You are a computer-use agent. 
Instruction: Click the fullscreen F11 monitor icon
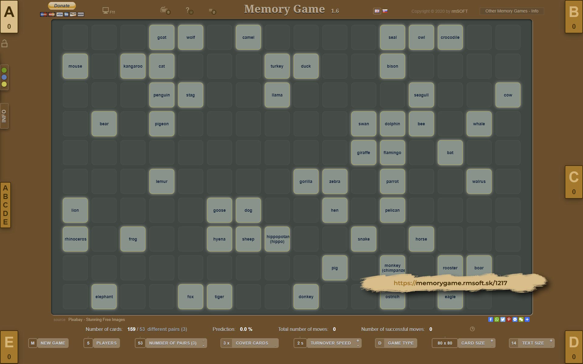pos(106,11)
